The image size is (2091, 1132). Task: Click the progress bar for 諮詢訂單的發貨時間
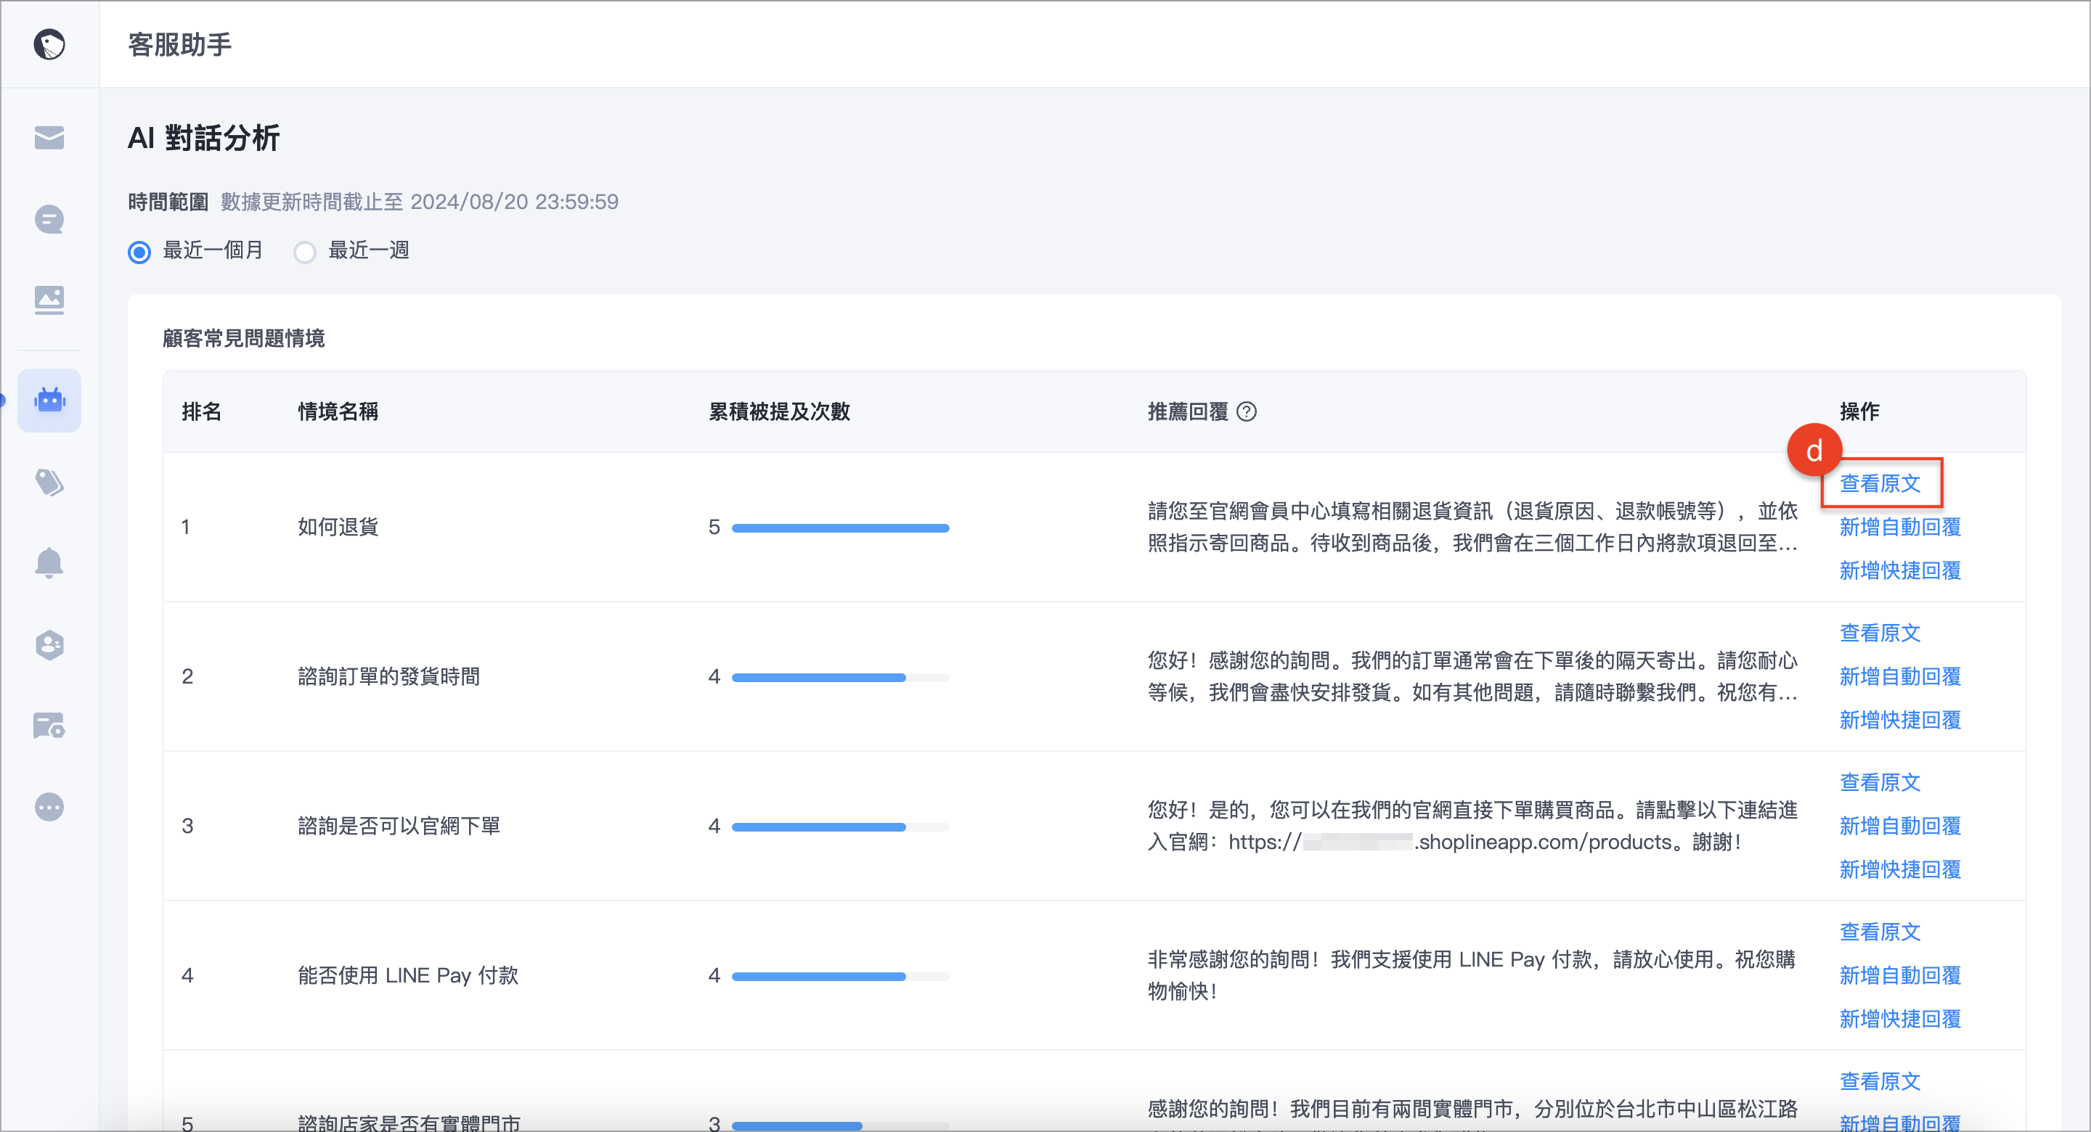(x=840, y=678)
